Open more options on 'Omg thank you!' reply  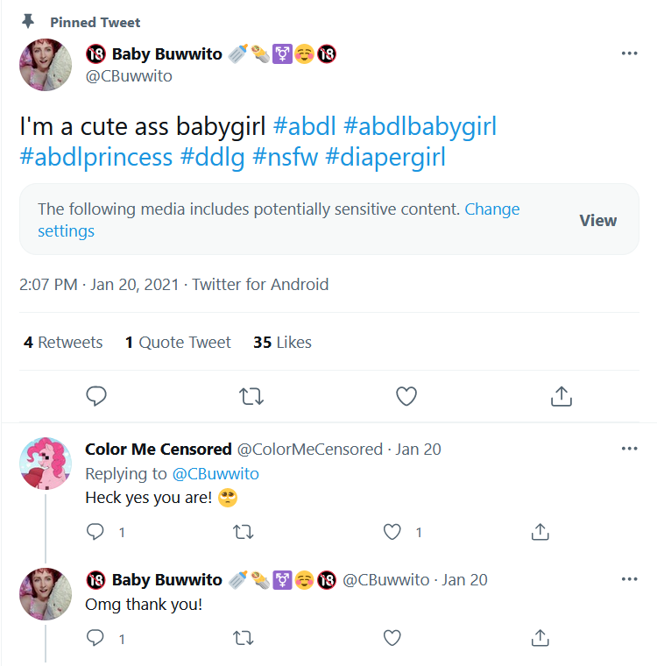click(x=629, y=579)
